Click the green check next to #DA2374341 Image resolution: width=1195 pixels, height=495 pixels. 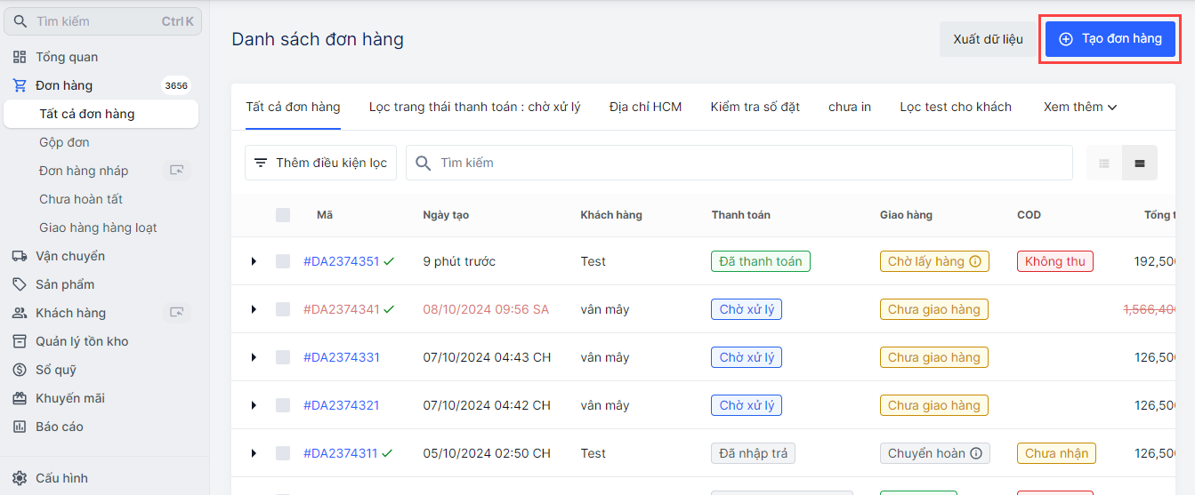[x=389, y=309]
